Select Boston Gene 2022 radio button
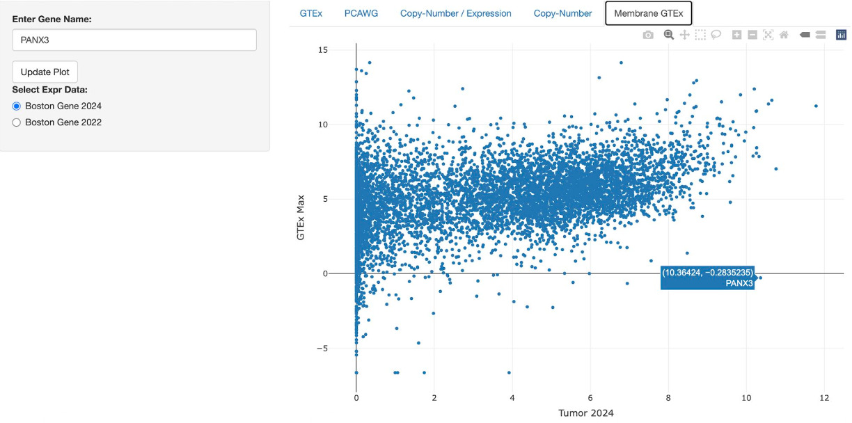The width and height of the screenshot is (852, 423). point(17,122)
